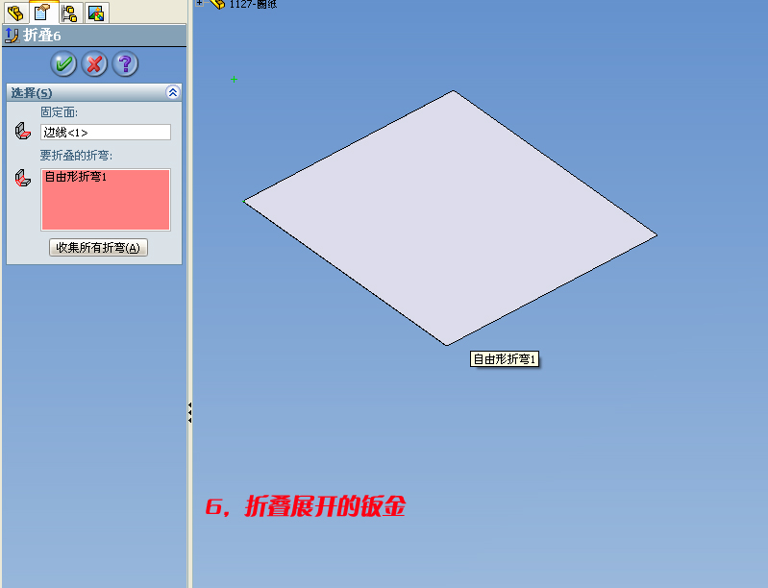Open the FeatureManager design tree tab
768x588 pixels.
coord(15,12)
